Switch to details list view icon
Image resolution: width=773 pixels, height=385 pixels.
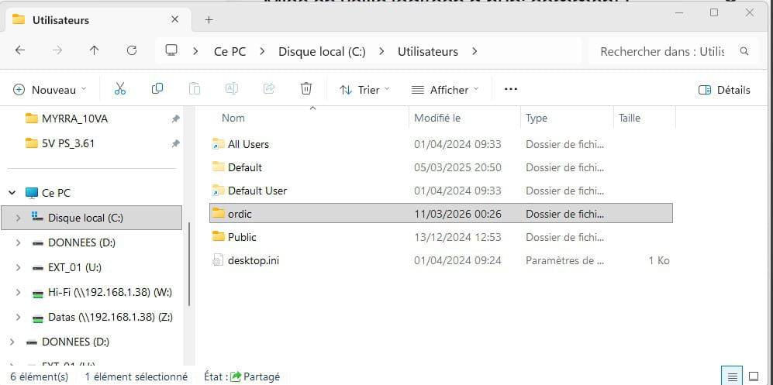[x=732, y=376]
